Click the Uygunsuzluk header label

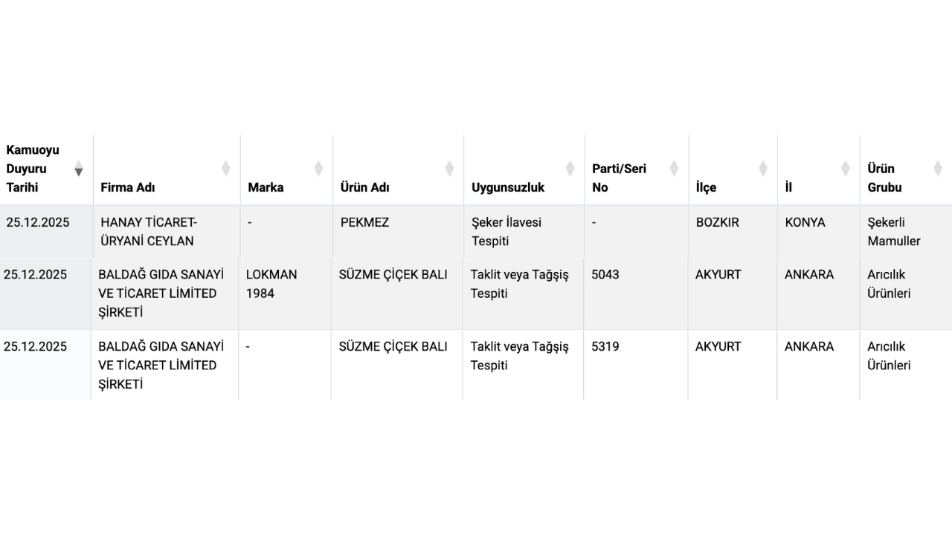point(508,187)
